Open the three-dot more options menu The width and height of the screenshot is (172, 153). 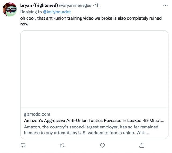[x=166, y=5]
